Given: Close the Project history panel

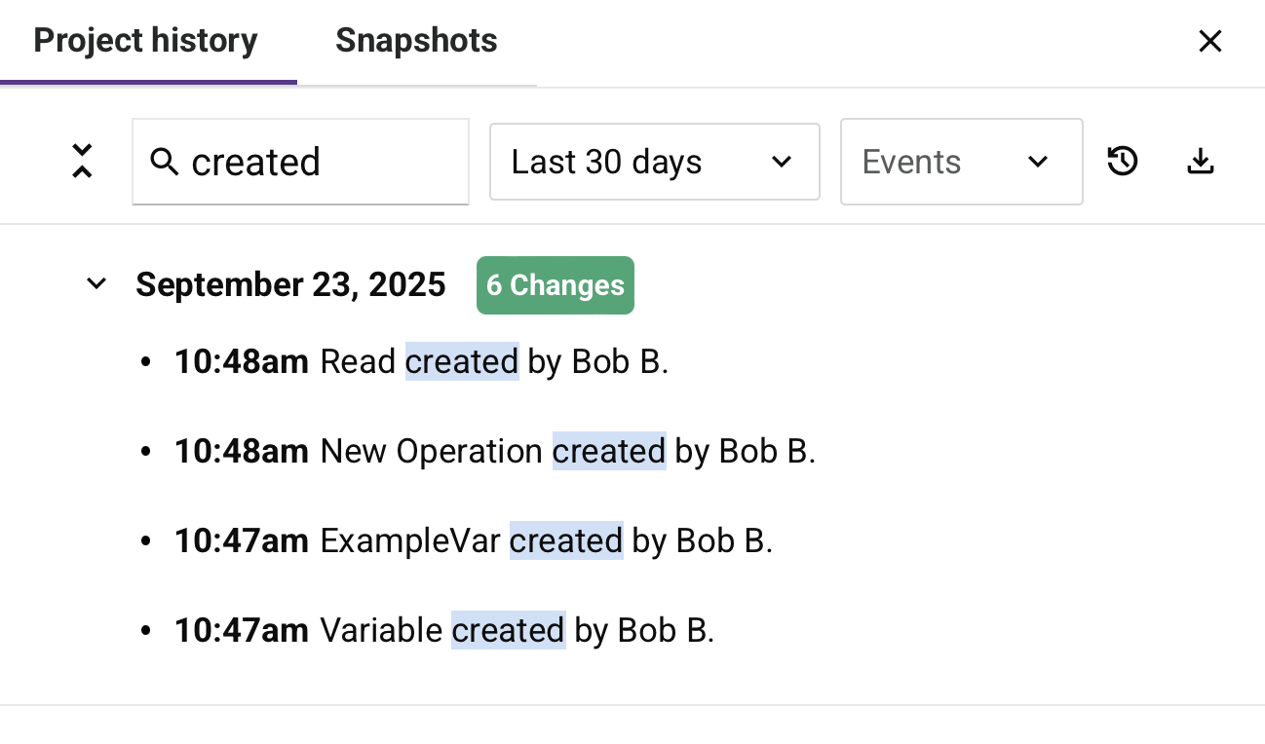Looking at the screenshot, I should coord(1209,41).
